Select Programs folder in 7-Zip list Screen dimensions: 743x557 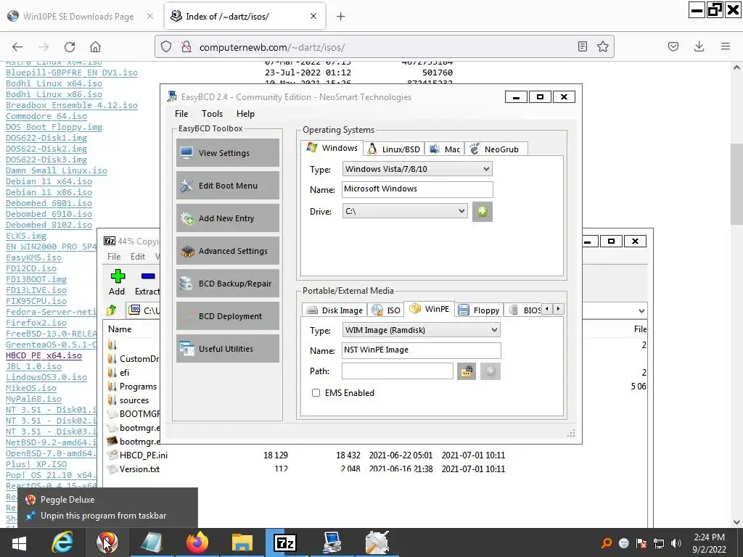pyautogui.click(x=138, y=387)
